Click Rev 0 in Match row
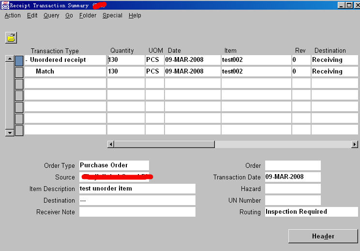This screenshot has height=251, width=360. (x=301, y=72)
